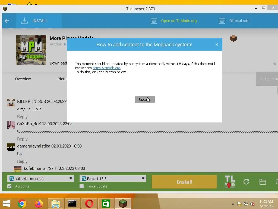Viewport: 278px width, 209px height.
Task: Click the Action Center flag tray icon
Action: 239,204
